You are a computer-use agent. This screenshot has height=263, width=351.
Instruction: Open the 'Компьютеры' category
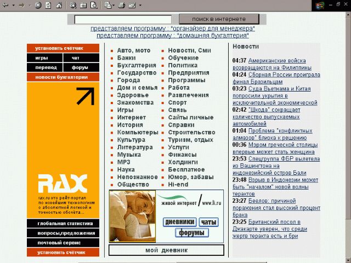(138, 133)
